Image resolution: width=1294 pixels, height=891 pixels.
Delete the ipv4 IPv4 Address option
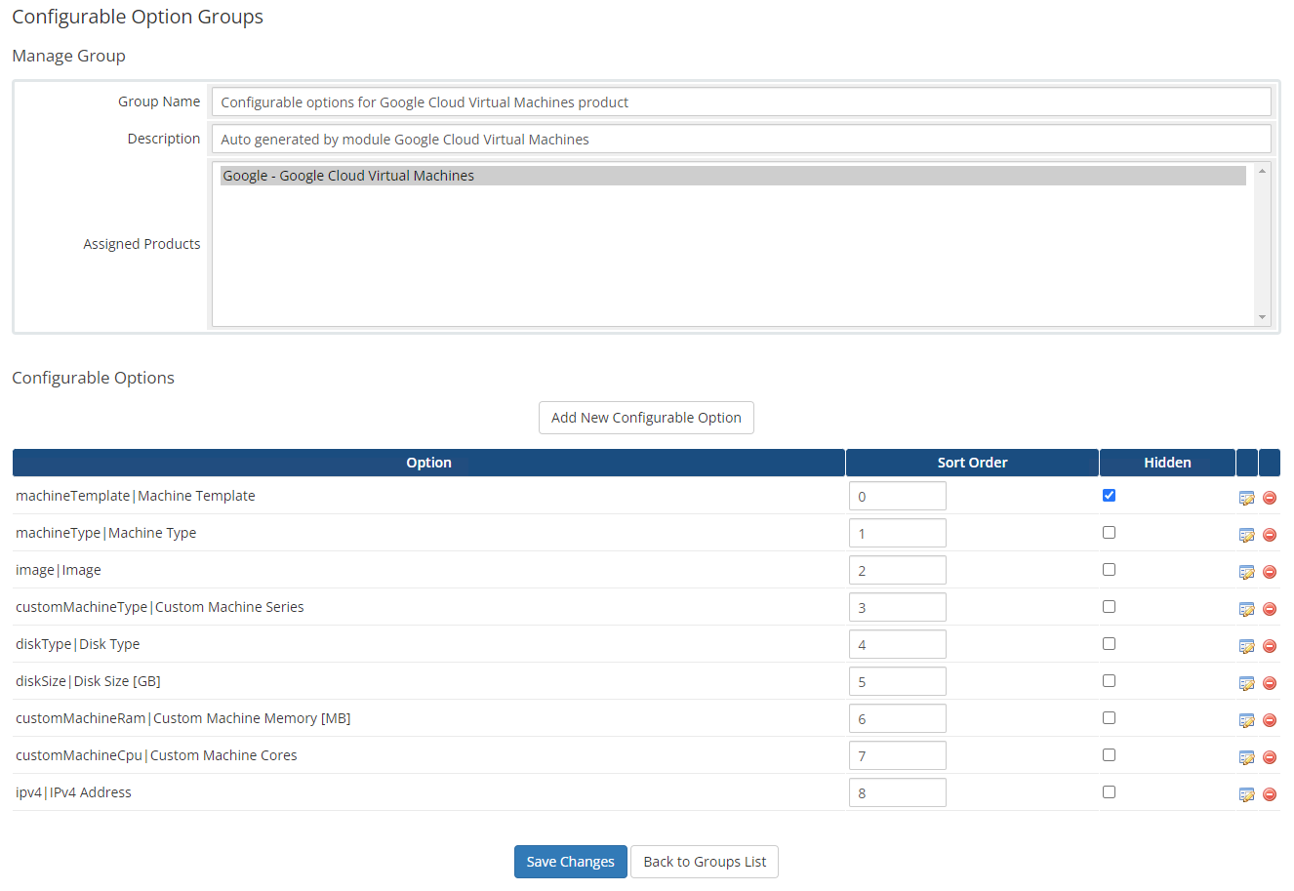click(1270, 794)
